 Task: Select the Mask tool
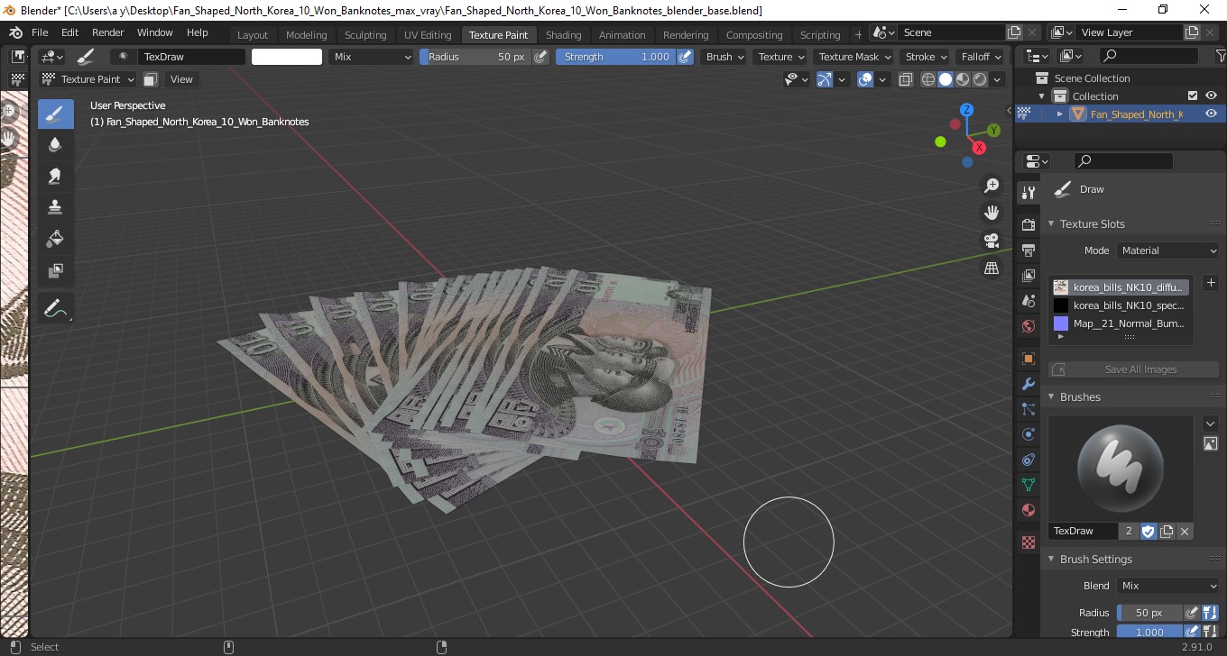click(55, 270)
